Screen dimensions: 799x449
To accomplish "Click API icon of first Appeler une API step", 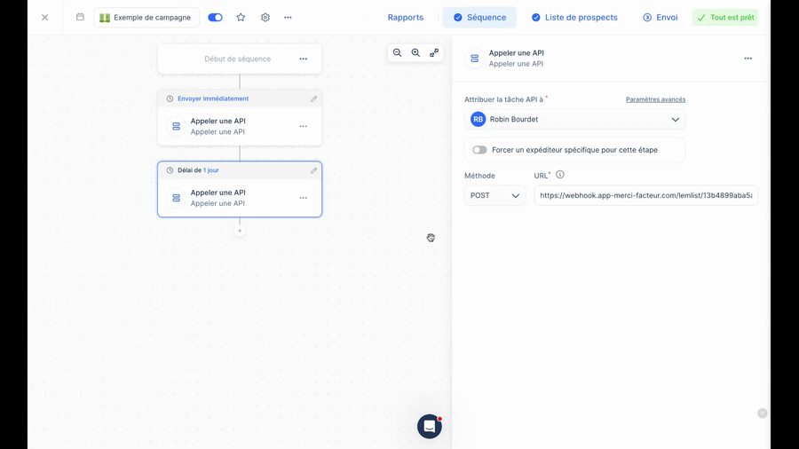I will tap(177, 126).
